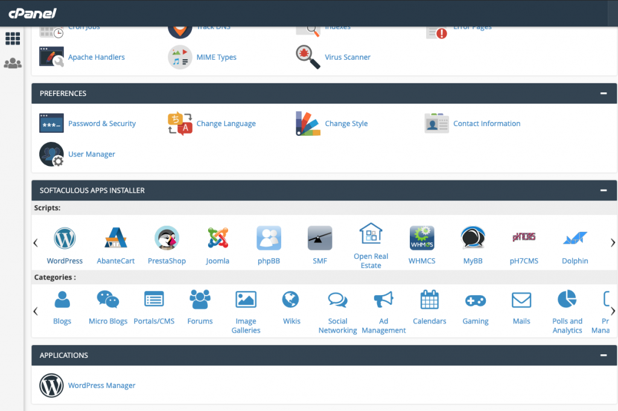Select the WHMCS script icon

pos(422,238)
